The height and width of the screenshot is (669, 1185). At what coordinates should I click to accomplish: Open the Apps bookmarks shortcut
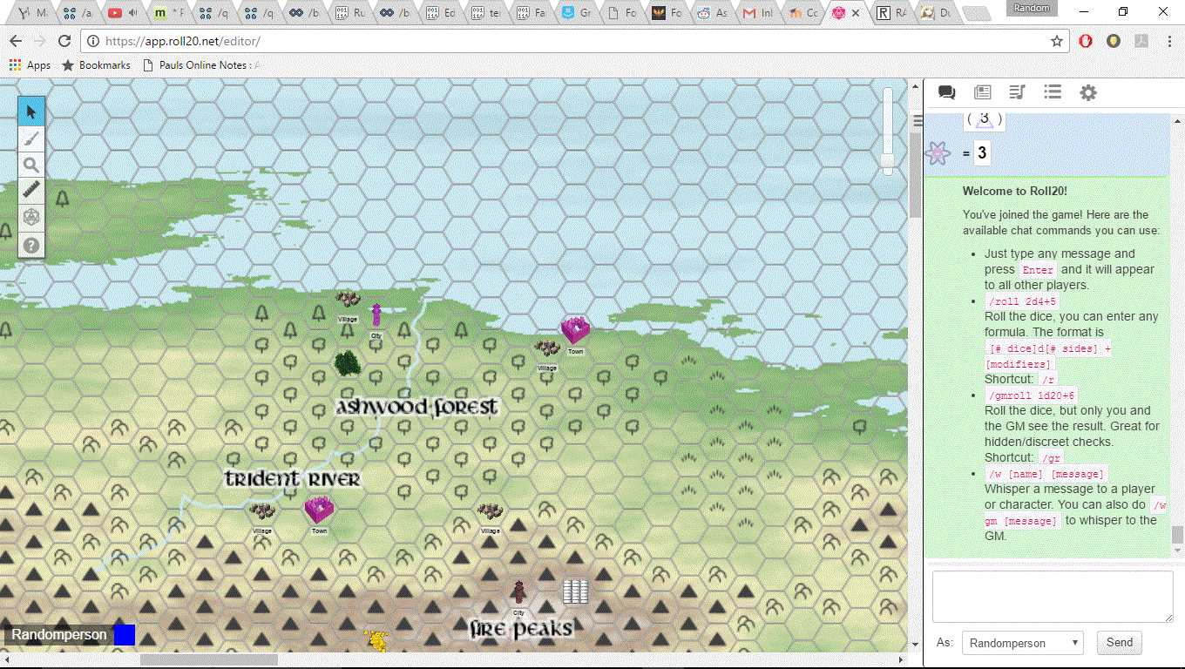tap(30, 65)
